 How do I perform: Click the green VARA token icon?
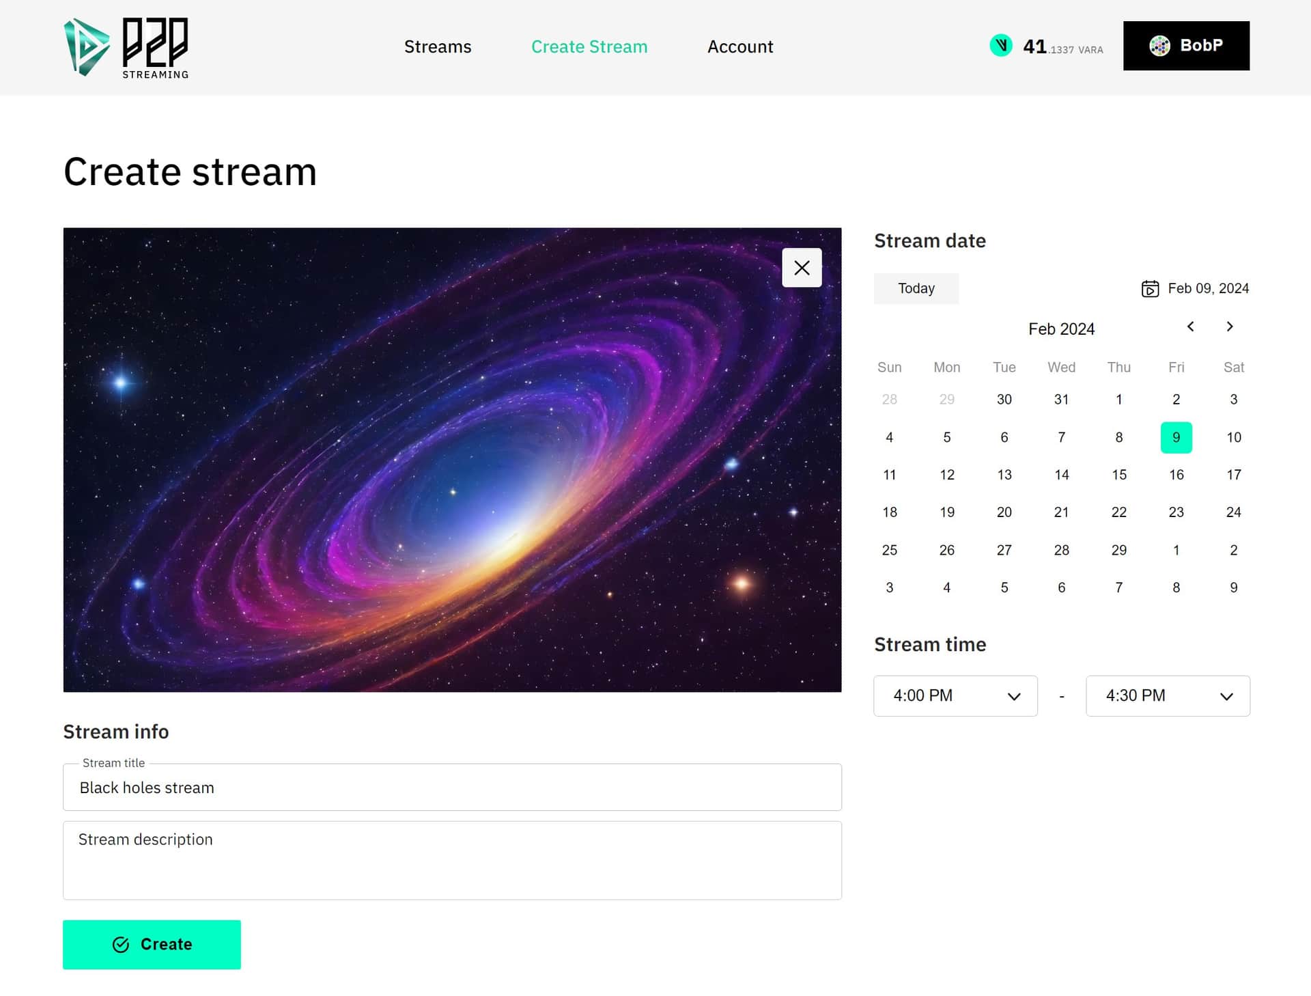pyautogui.click(x=1001, y=46)
